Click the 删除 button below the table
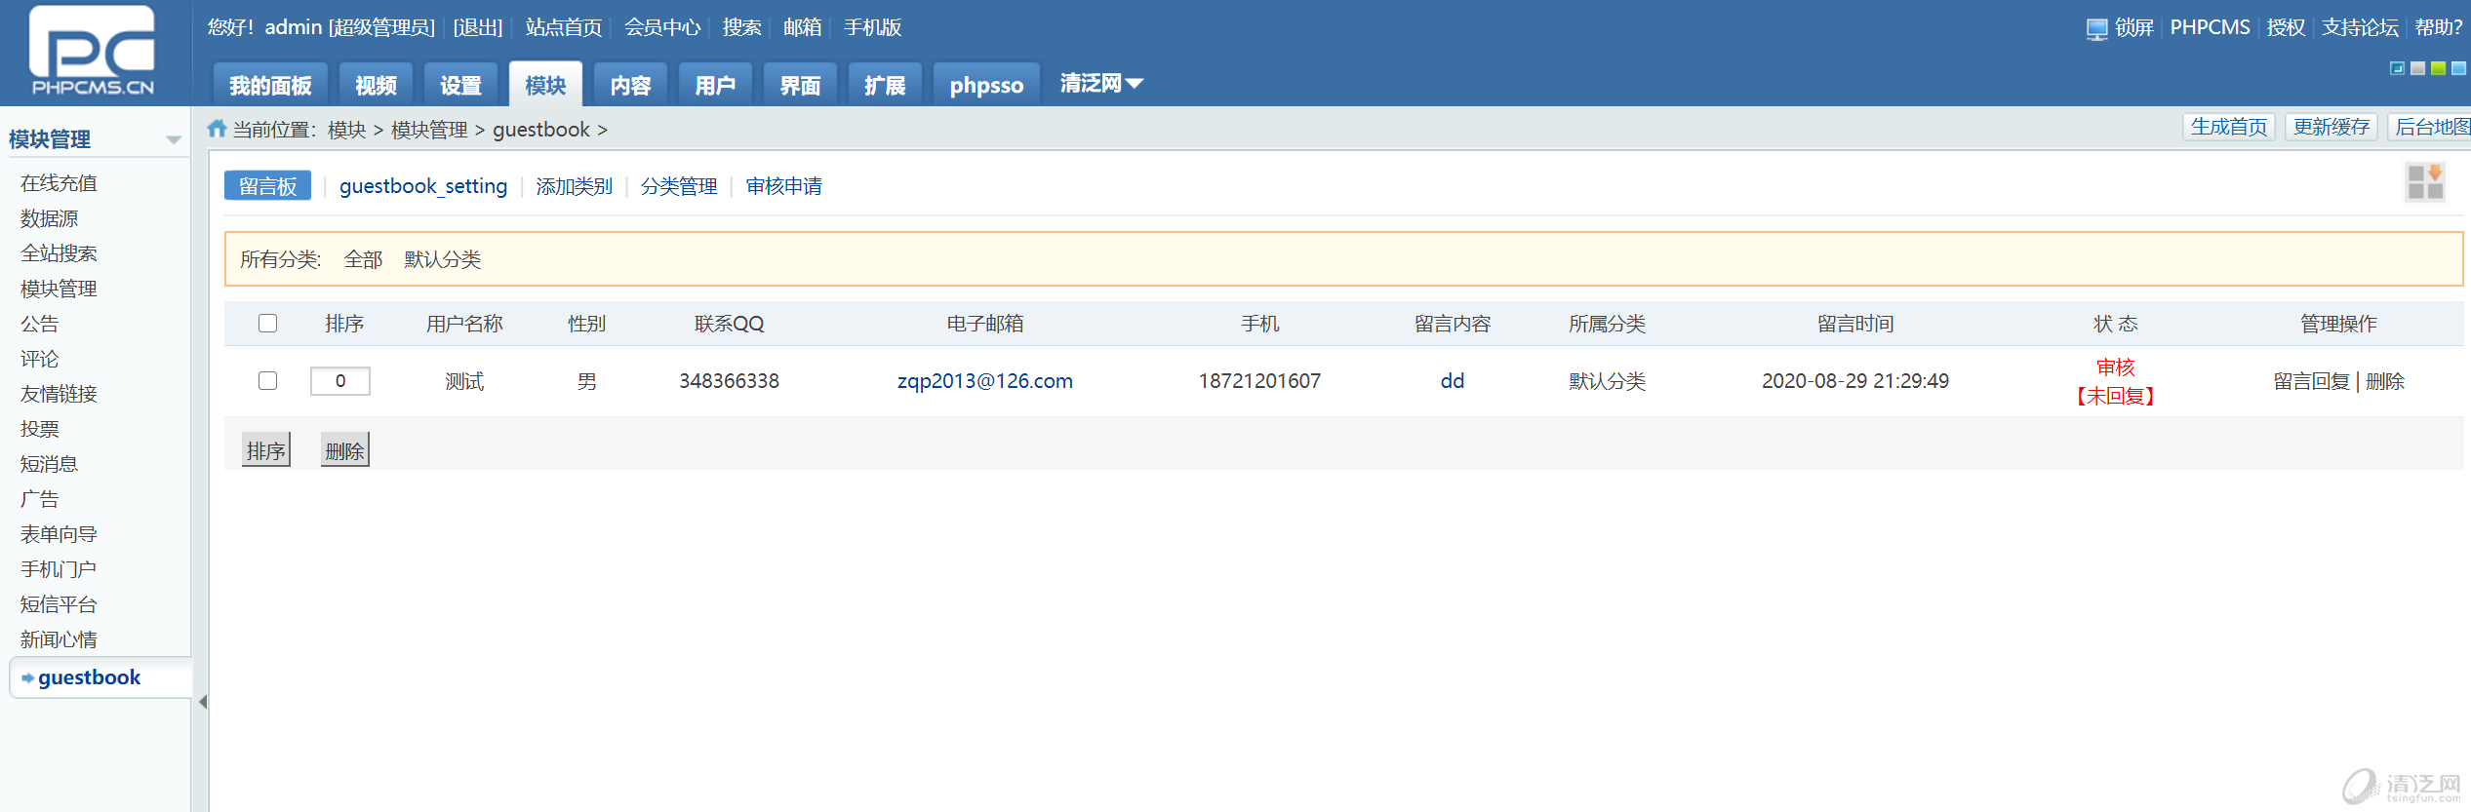 coord(344,450)
